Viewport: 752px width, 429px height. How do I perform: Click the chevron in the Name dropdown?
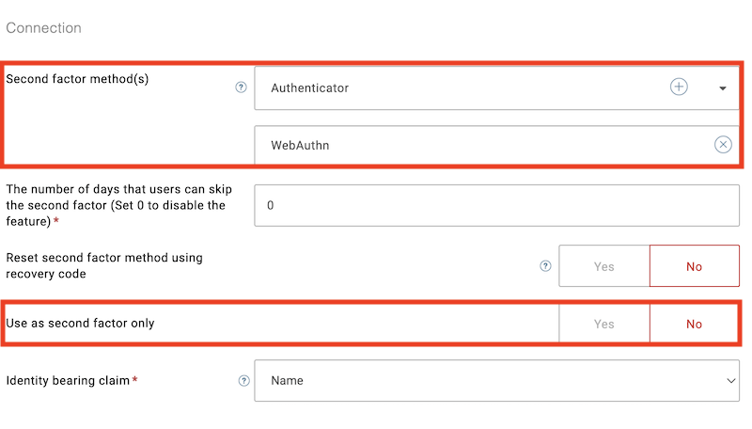[730, 381]
